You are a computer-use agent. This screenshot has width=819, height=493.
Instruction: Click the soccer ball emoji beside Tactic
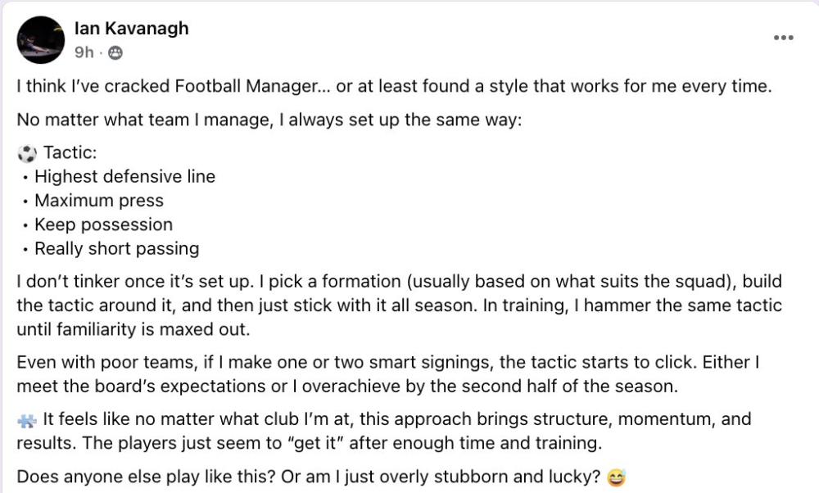pos(27,153)
